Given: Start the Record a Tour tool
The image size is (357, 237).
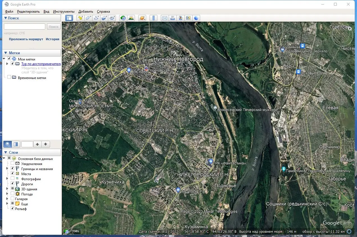Looking at the screenshot, I should tap(112, 18).
